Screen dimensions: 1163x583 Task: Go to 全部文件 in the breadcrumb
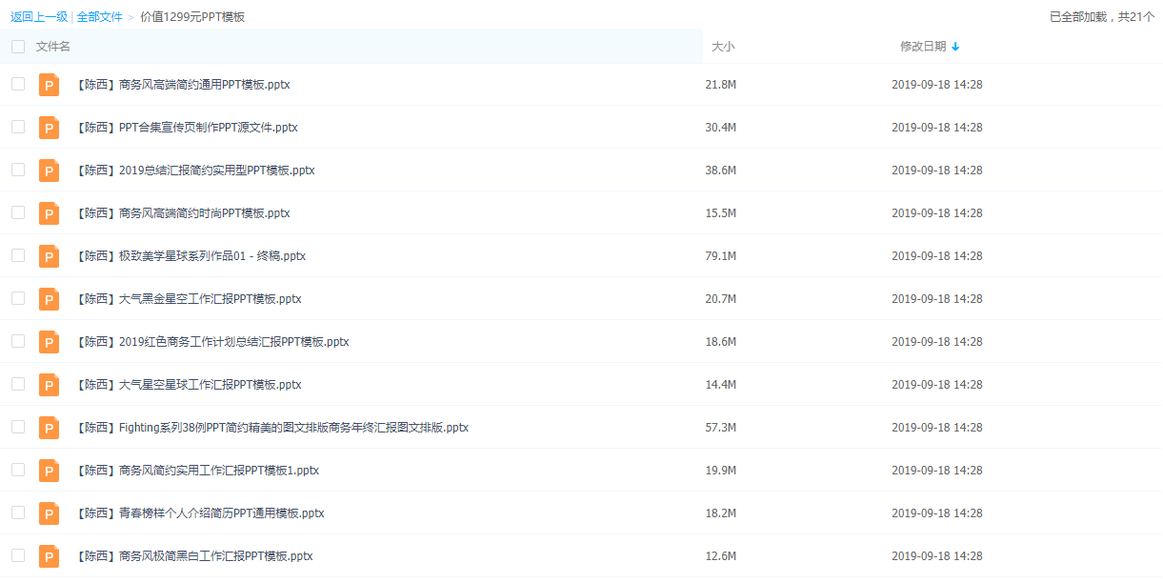(x=100, y=16)
